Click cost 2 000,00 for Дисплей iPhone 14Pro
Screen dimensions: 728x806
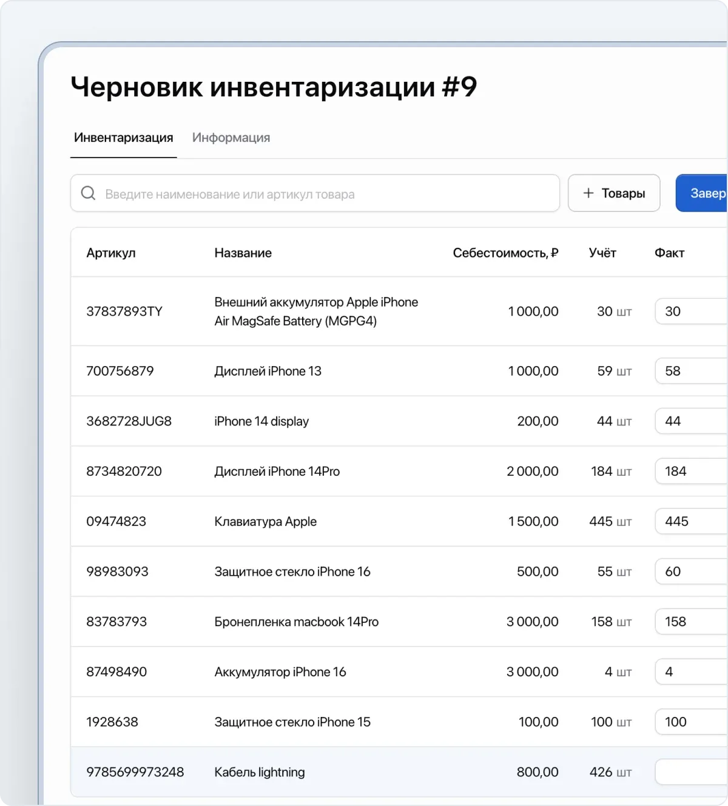click(533, 471)
